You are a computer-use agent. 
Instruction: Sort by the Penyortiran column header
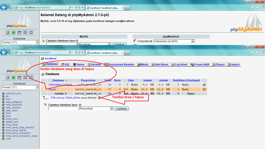click(x=88, y=80)
